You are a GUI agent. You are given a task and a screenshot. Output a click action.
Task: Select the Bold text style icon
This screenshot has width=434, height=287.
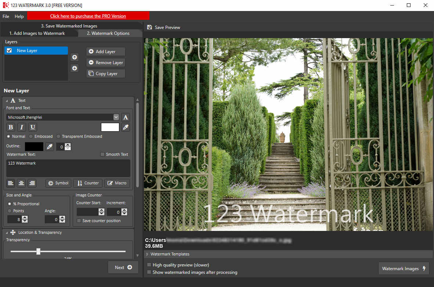[10, 127]
